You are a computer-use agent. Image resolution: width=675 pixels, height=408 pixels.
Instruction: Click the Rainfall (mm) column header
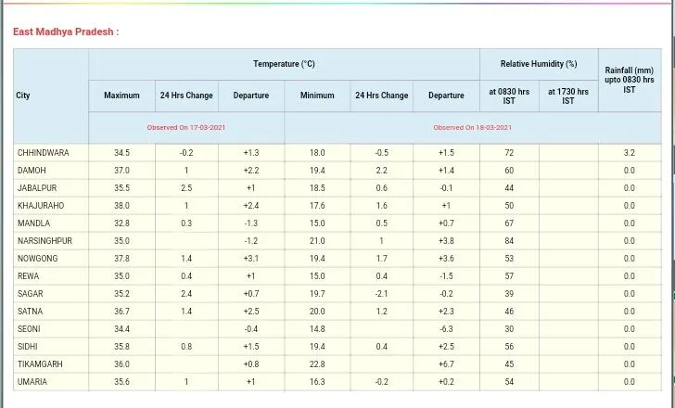[630, 80]
